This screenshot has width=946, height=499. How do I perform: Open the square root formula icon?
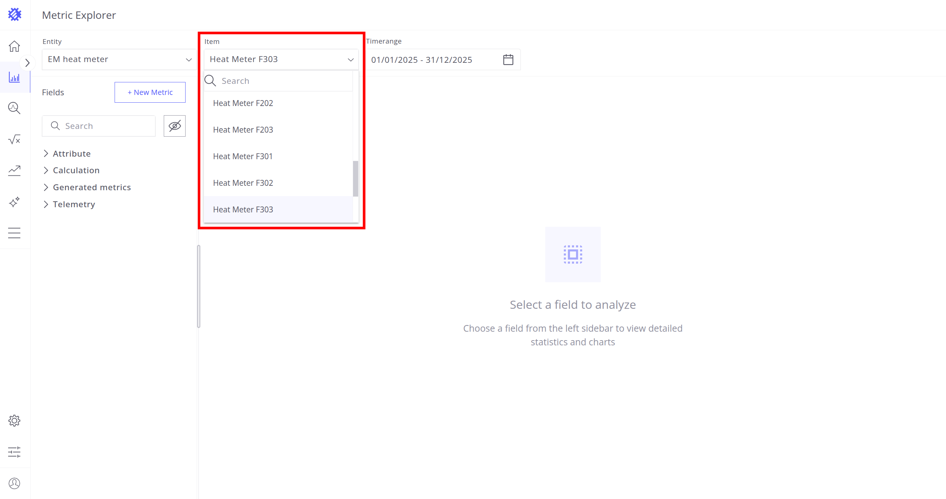[14, 140]
